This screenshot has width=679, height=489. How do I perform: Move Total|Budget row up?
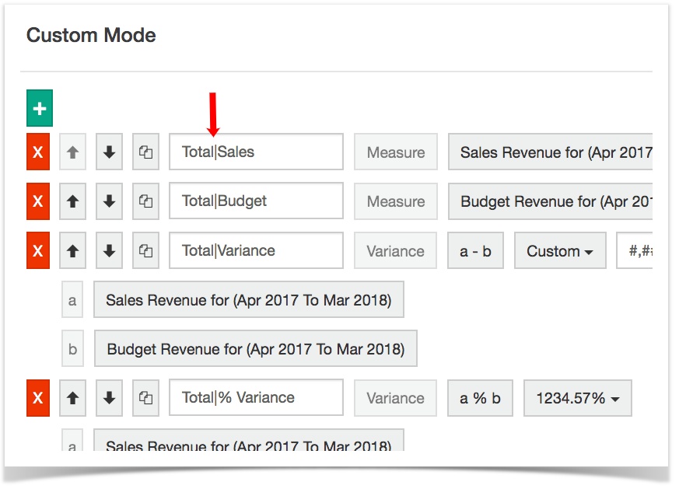point(73,201)
